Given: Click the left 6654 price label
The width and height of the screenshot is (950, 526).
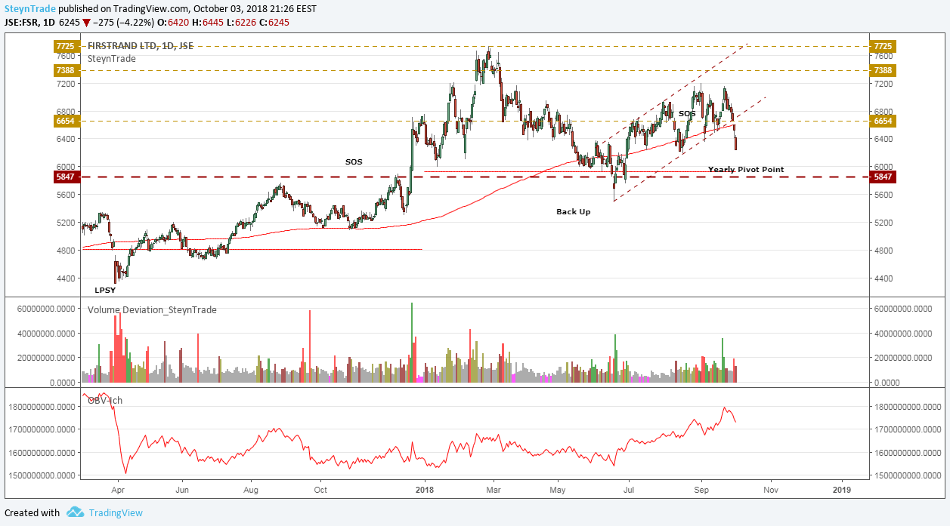Looking at the screenshot, I should pyautogui.click(x=65, y=121).
